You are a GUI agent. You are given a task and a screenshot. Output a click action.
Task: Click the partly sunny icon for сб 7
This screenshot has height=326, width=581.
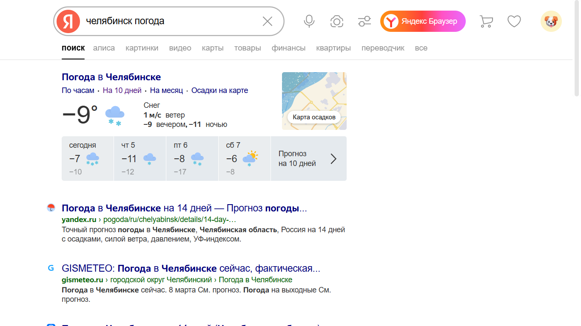tap(251, 158)
